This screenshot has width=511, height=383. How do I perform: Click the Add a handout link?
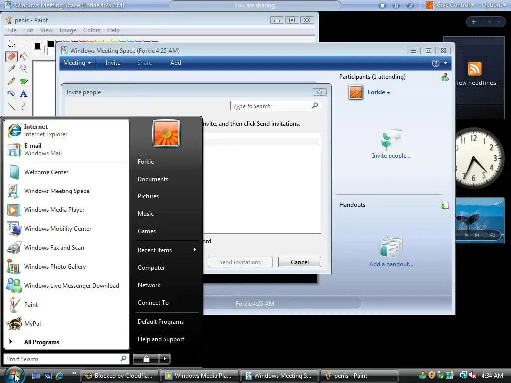(391, 264)
